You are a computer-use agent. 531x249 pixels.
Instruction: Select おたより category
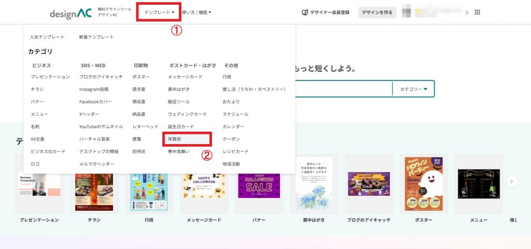click(231, 102)
